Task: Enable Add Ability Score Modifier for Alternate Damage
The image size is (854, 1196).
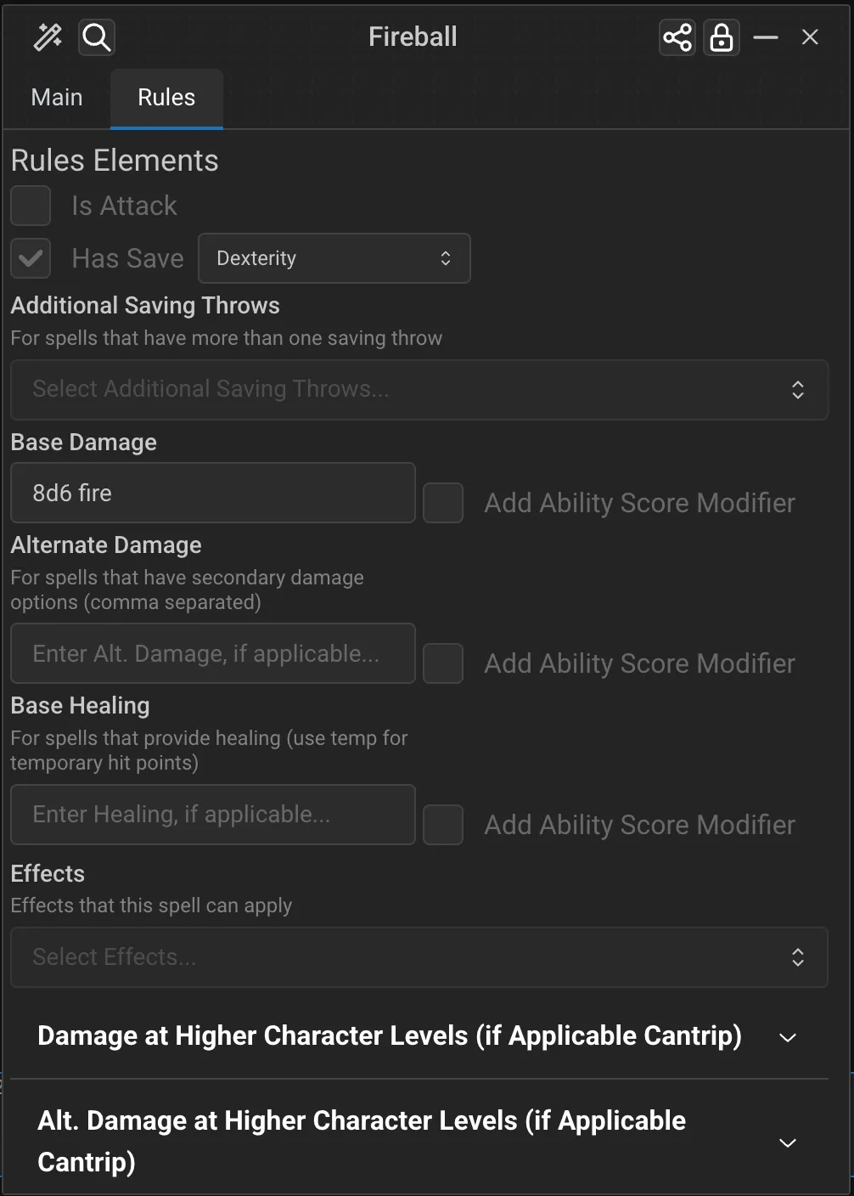Action: (443, 663)
